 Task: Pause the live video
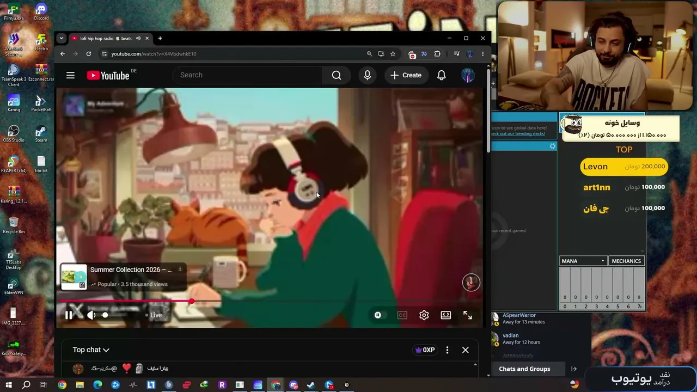click(69, 315)
